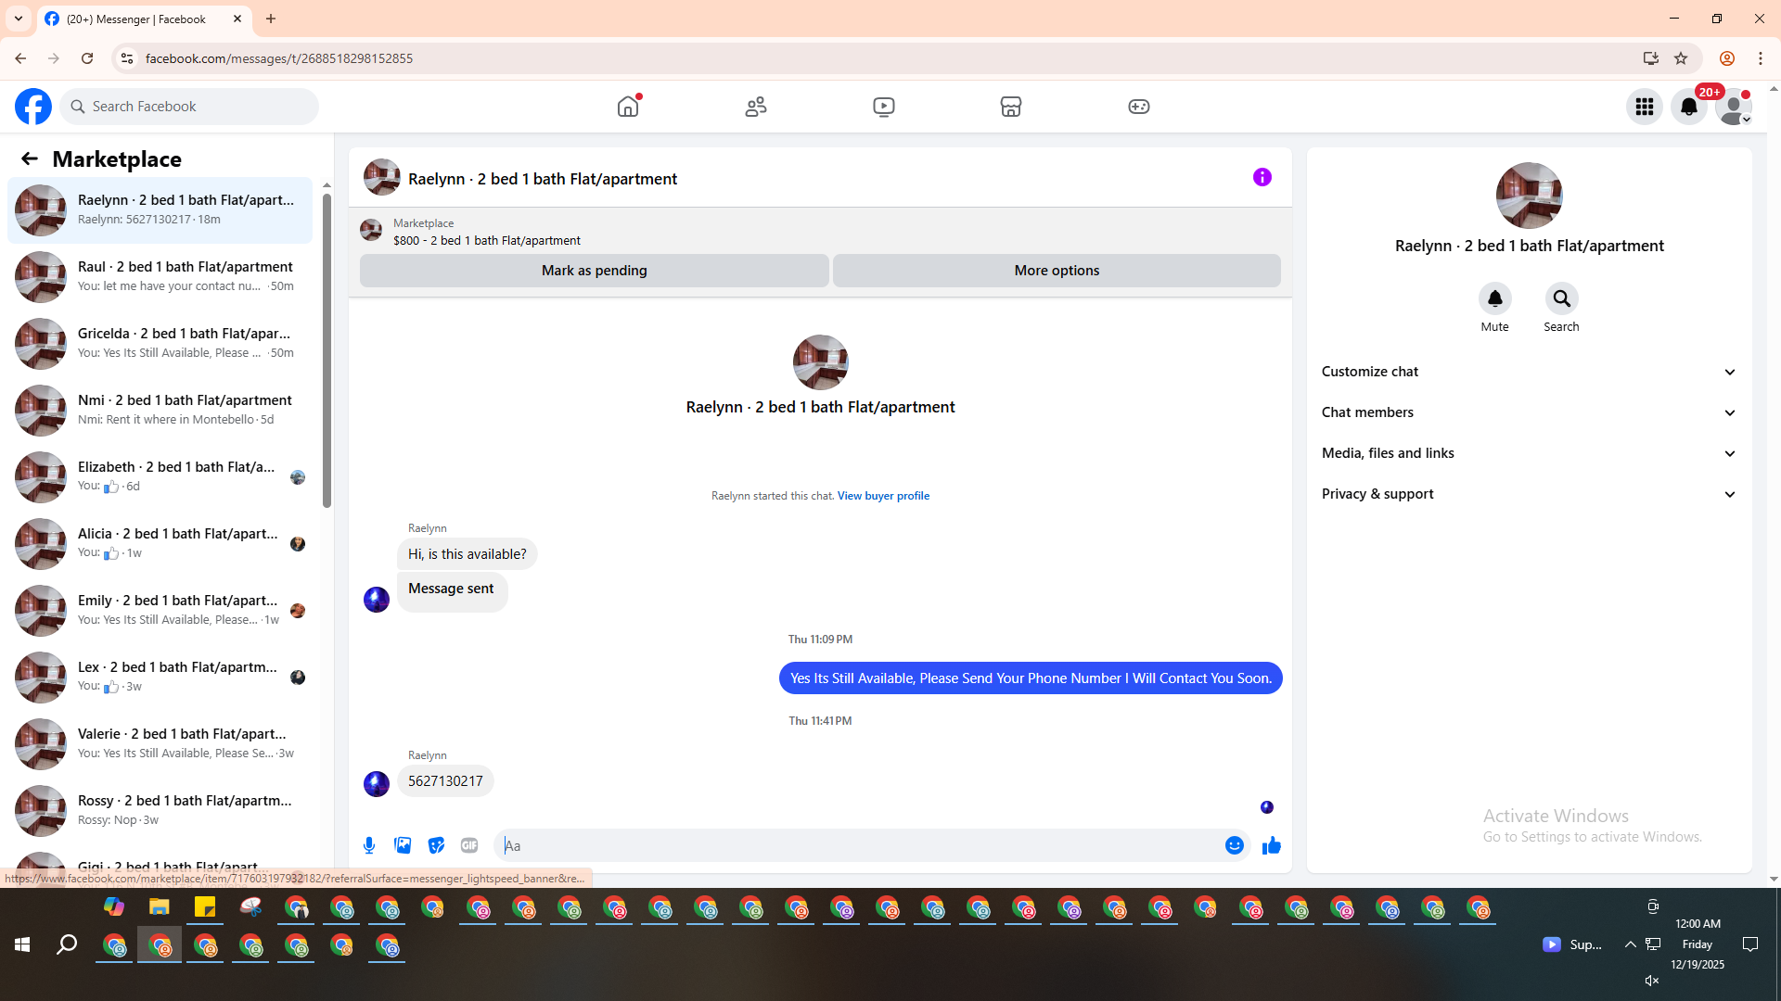This screenshot has height=1001, width=1781.
Task: Open the GIF picker
Action: 469,845
